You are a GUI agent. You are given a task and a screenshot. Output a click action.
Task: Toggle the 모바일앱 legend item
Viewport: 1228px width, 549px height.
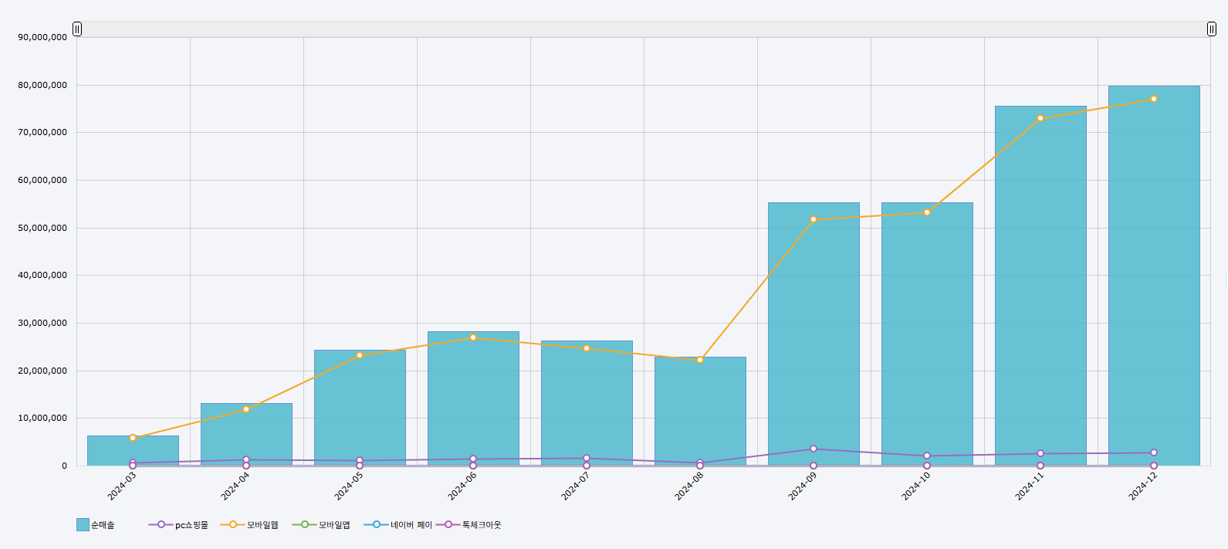click(305, 525)
